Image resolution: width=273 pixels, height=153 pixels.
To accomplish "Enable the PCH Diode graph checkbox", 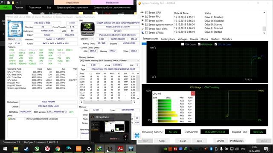I will 183,44.
